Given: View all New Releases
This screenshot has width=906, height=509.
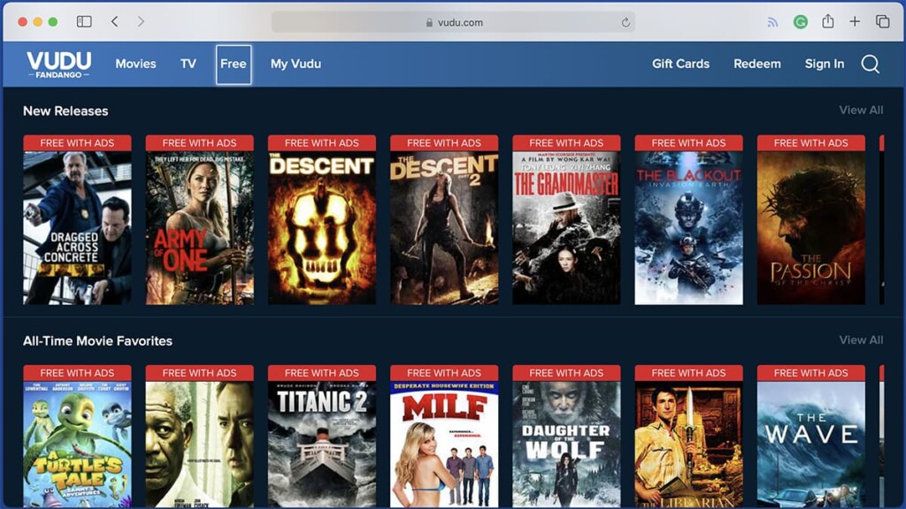Looking at the screenshot, I should tap(861, 110).
